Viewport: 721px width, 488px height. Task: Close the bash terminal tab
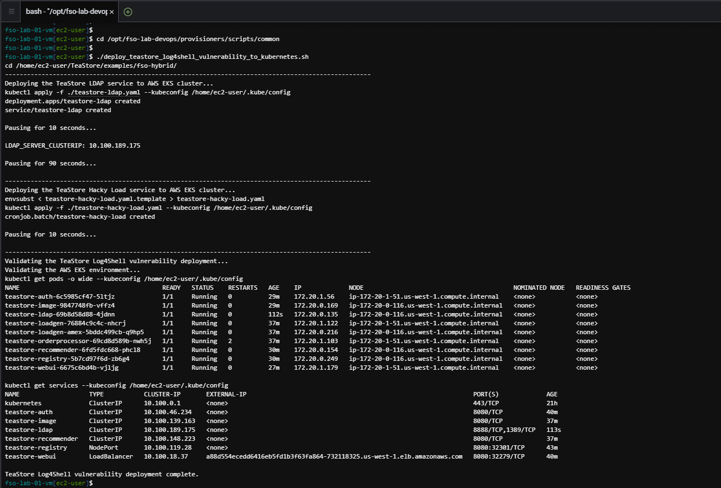click(111, 12)
